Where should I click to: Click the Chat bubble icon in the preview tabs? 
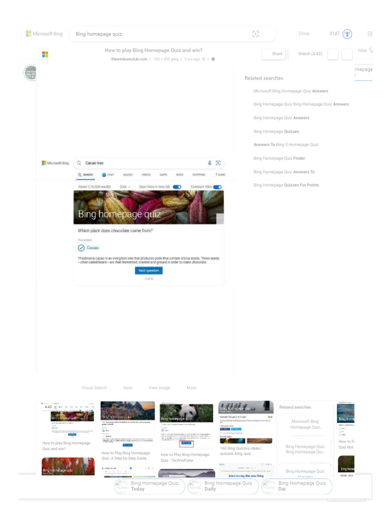click(104, 175)
